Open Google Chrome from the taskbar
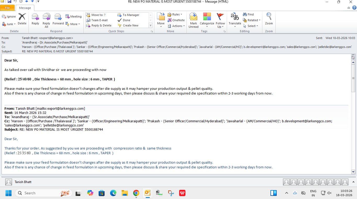This screenshot has width=357, height=199. point(136,193)
